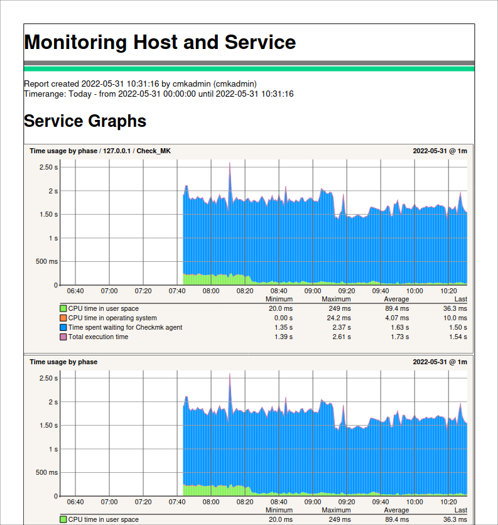Click 'CPU time in operating system' legend label
The image size is (498, 525).
coord(112,318)
